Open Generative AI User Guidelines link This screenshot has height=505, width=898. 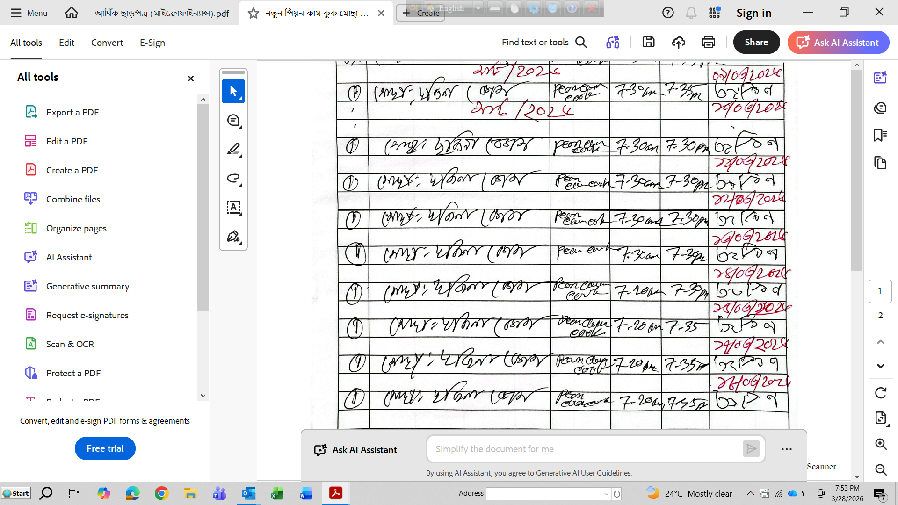coord(583,473)
